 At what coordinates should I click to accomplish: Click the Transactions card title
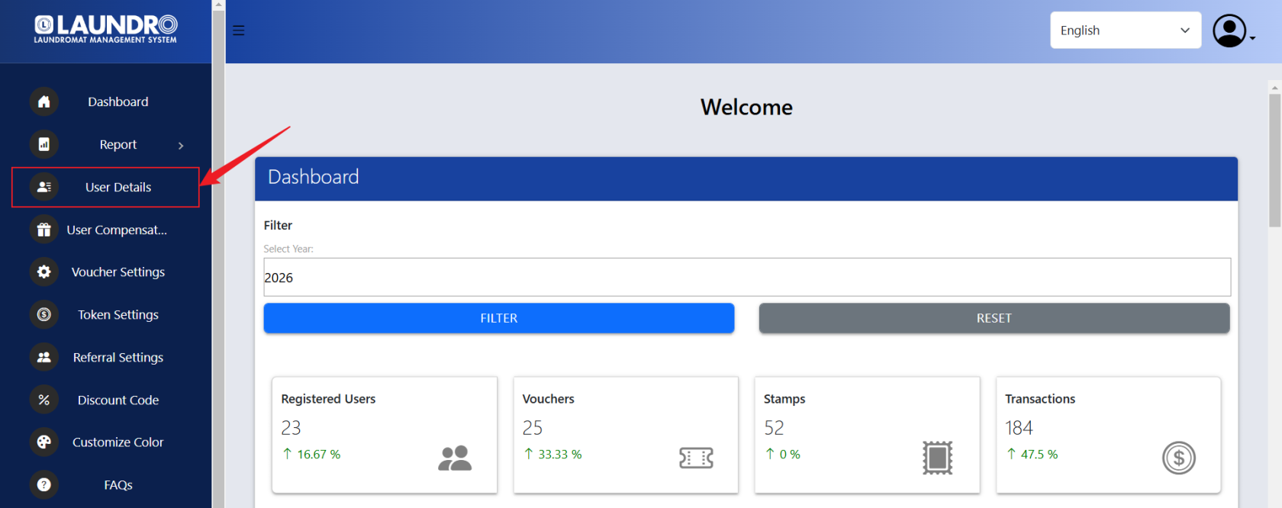click(x=1040, y=399)
